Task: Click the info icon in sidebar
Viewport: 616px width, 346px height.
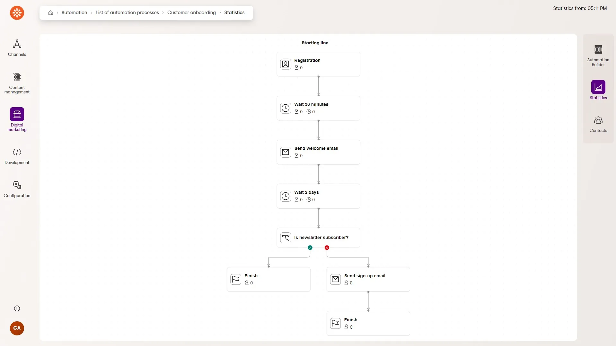Action: point(17,308)
